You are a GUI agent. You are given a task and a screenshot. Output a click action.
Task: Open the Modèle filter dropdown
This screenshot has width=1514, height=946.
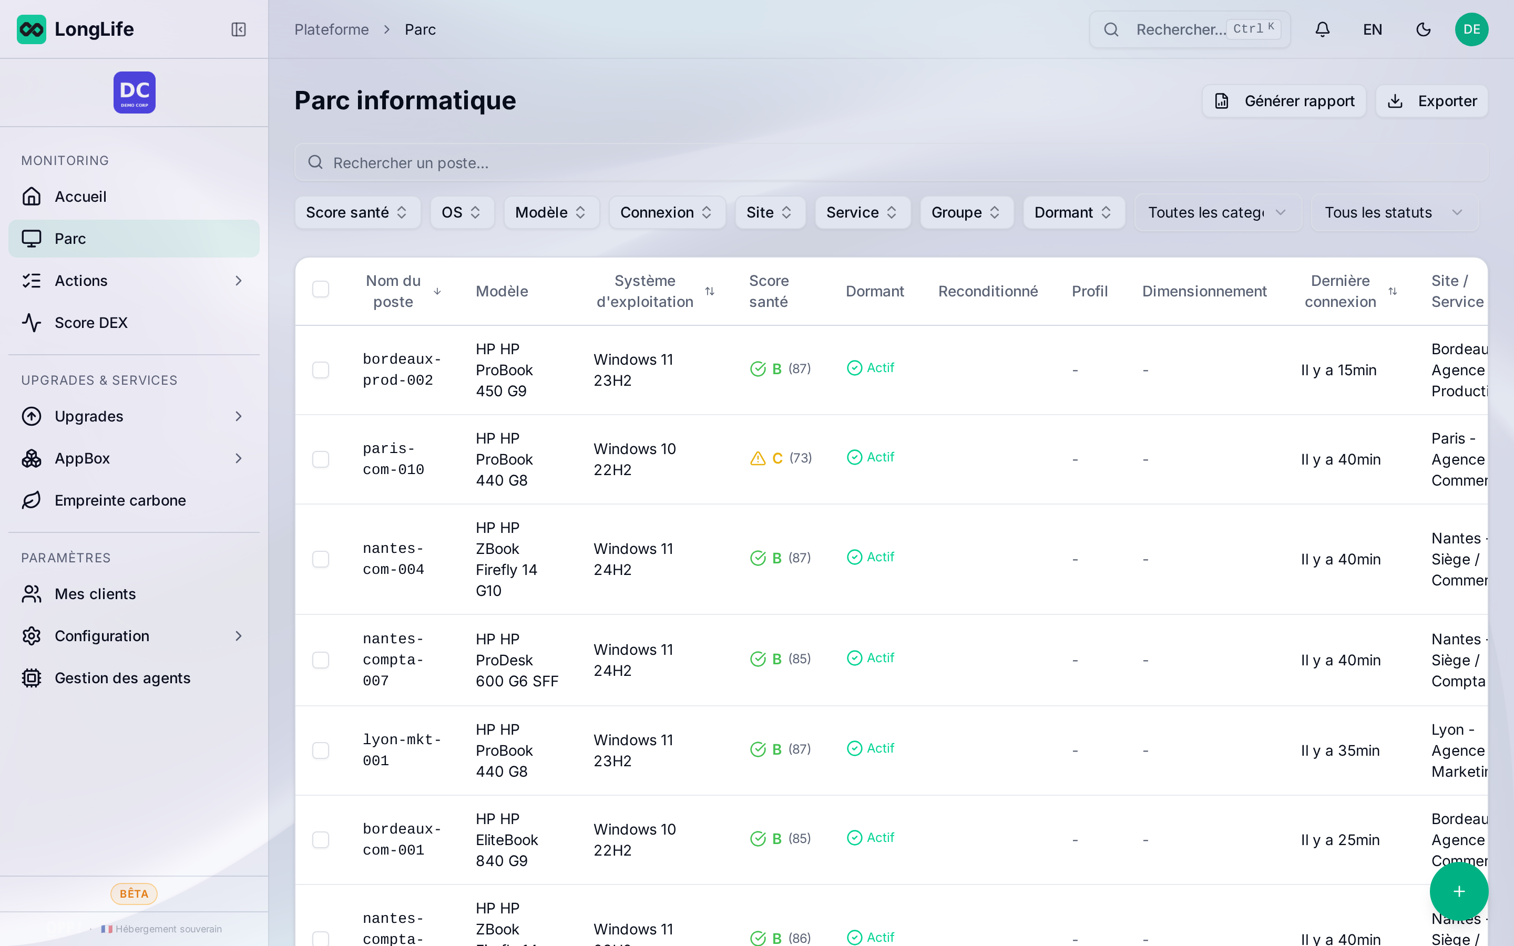[551, 213]
